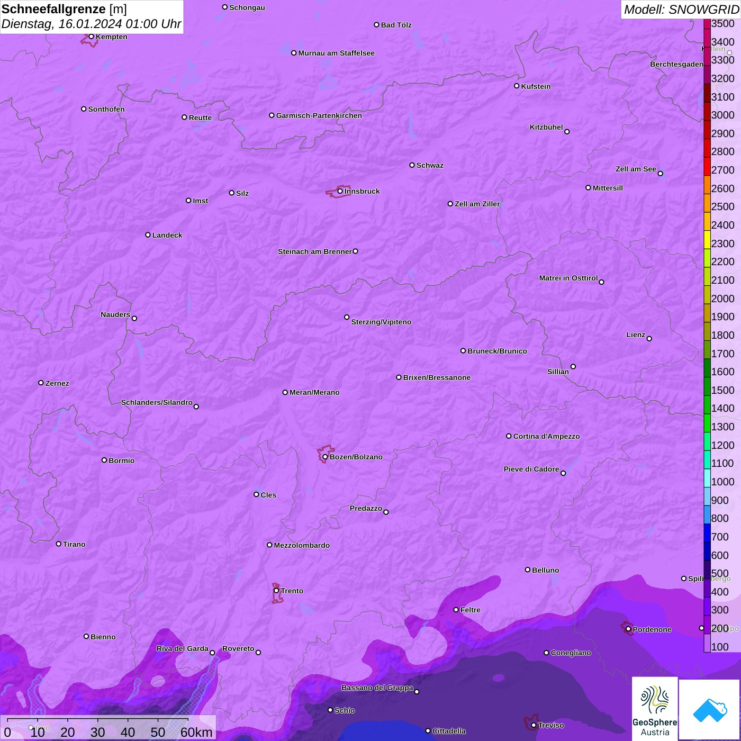This screenshot has width=741, height=741.
Task: Click the 'Bormio' map label
Action: (121, 460)
